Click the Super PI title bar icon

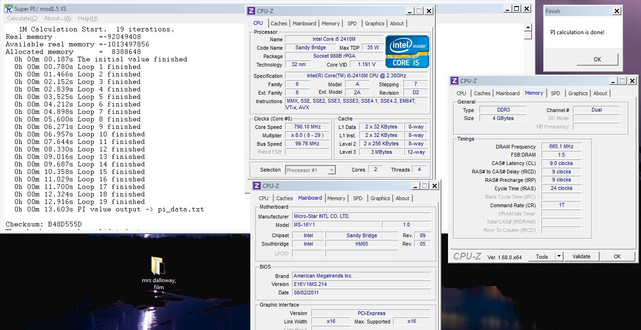tap(8, 8)
